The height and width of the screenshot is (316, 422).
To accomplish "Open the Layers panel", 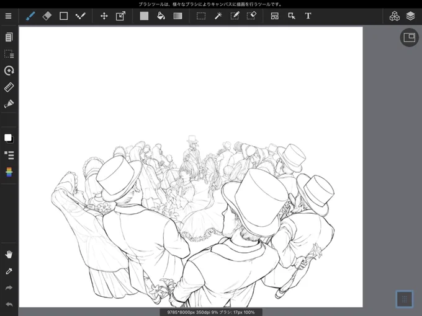I will point(410,16).
